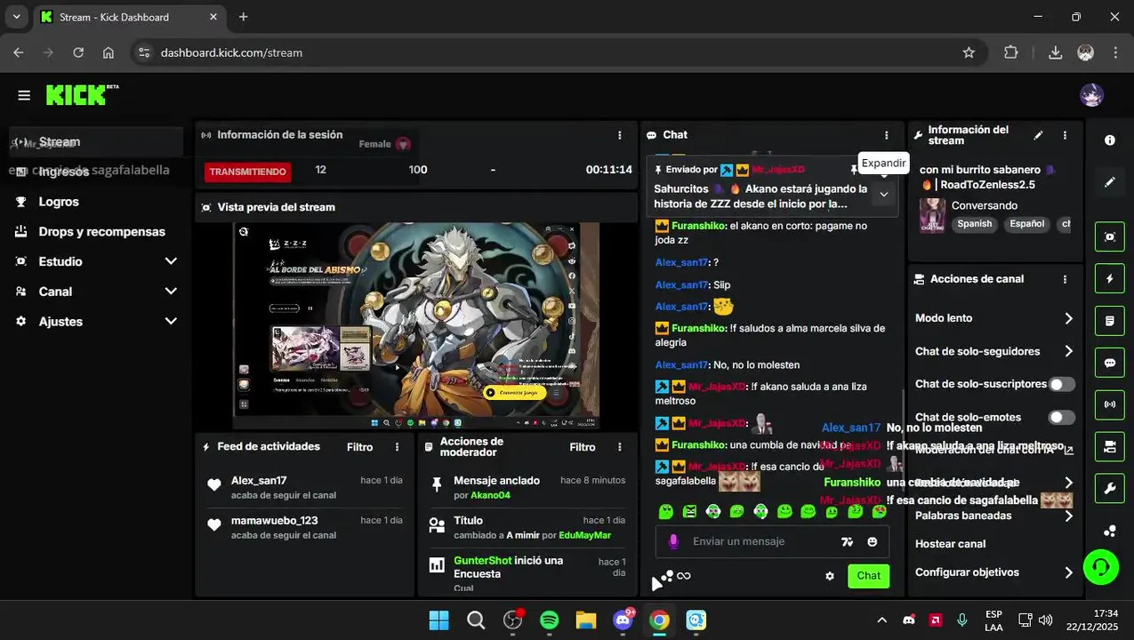Image resolution: width=1134 pixels, height=640 pixels.
Task: Click the Spanish stream tag
Action: coord(974,224)
